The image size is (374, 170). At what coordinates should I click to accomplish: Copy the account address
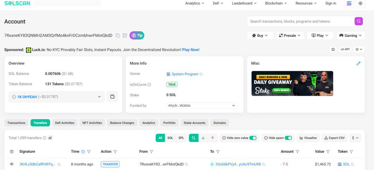click(x=118, y=35)
